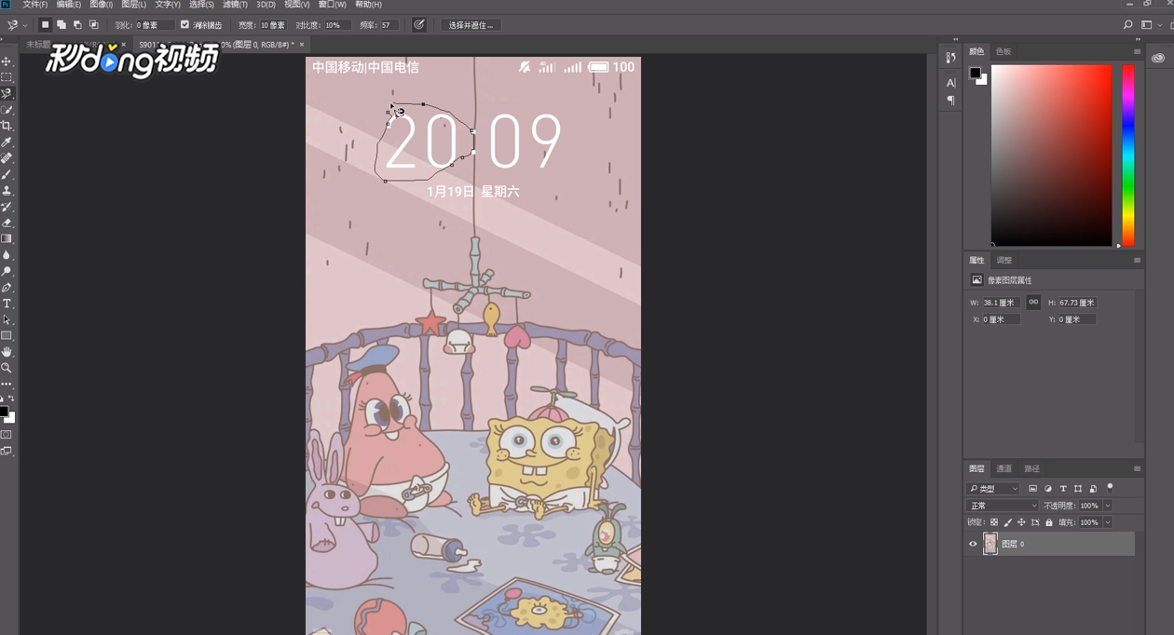Switch to the 色板 tab
The image size is (1174, 635).
[x=1003, y=51]
